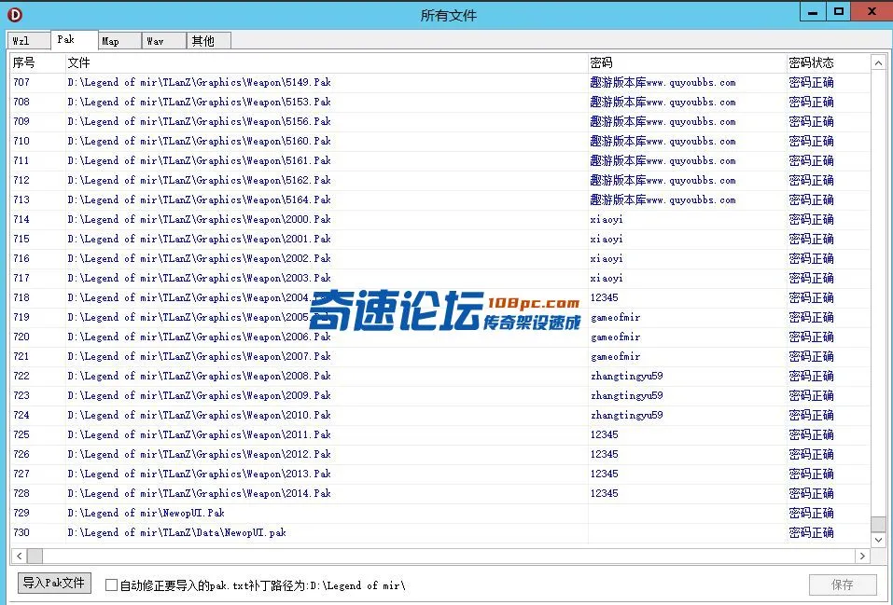
Task: Select row number 729
Action: click(x=21, y=513)
